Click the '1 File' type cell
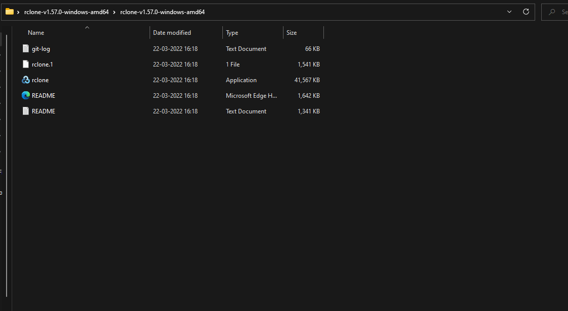 [232, 65]
